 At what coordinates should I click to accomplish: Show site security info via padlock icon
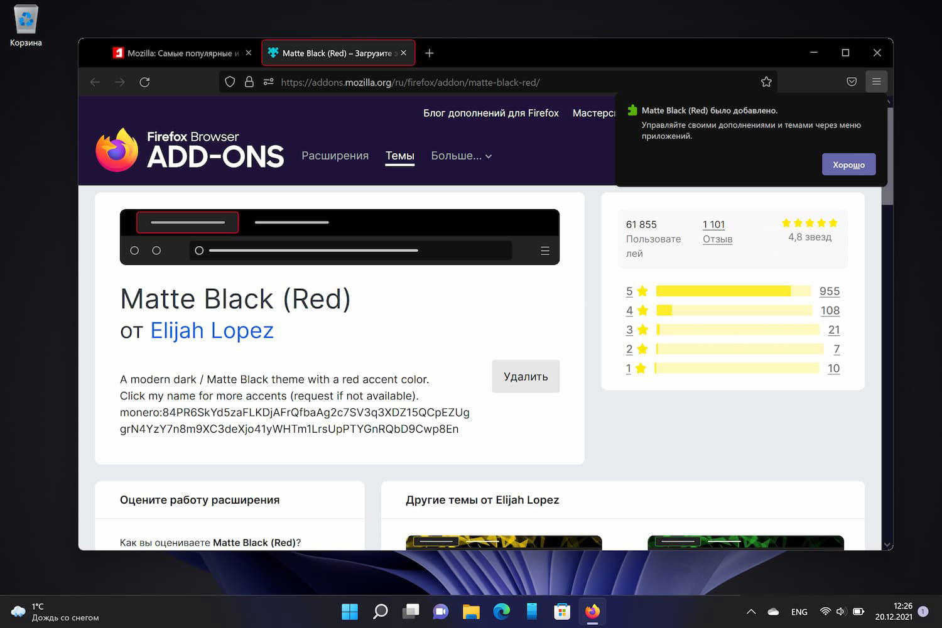249,82
